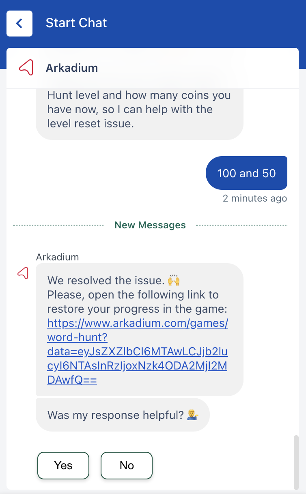Click the chat scrollbar thumb
This screenshot has height=494, width=306.
(x=296, y=462)
